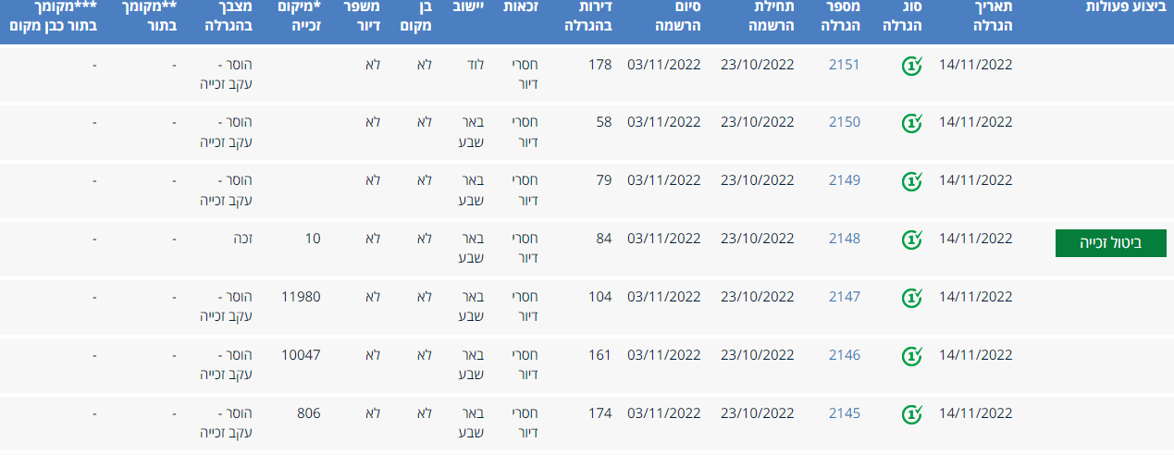
Task: Open lottery number 2150 link
Action: (844, 122)
